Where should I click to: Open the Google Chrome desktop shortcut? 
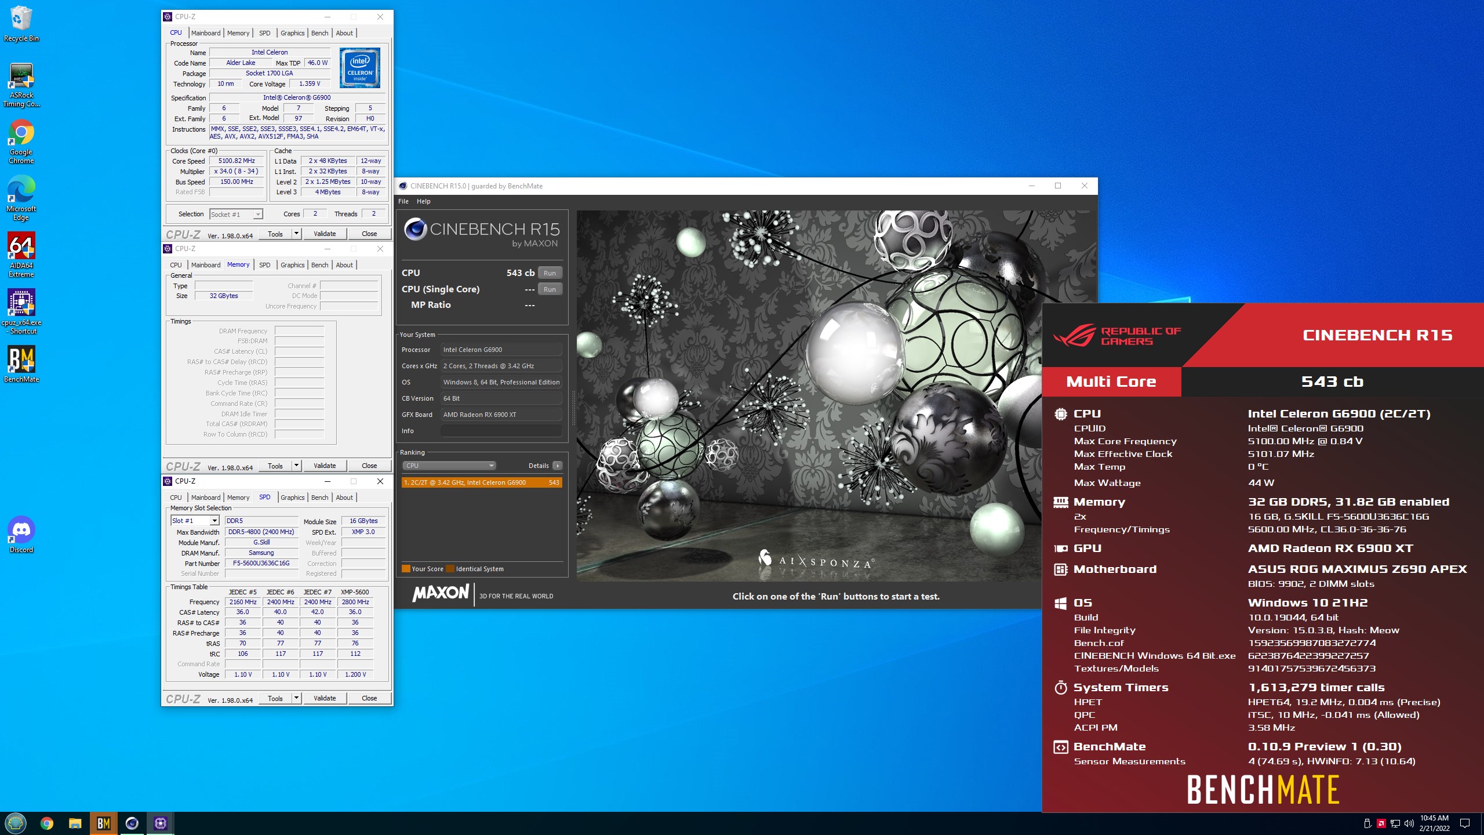(x=21, y=143)
